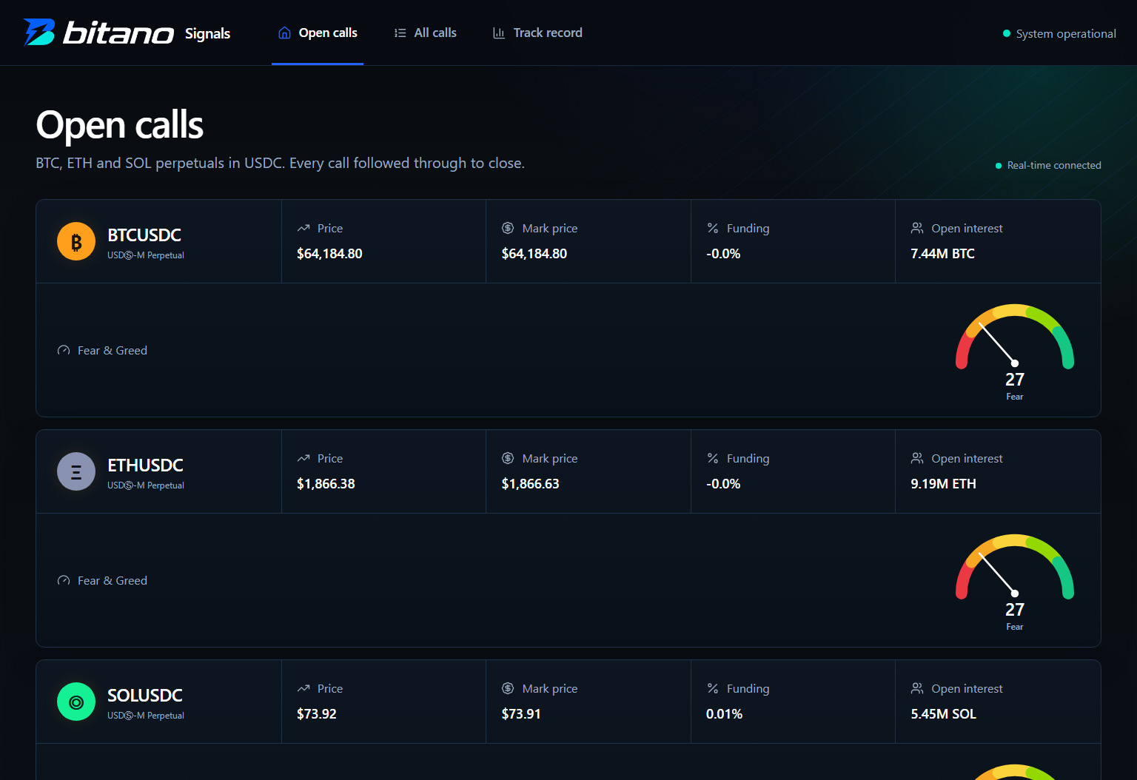Viewport: 1137px width, 780px height.
Task: Click the System operational text
Action: (x=1066, y=34)
